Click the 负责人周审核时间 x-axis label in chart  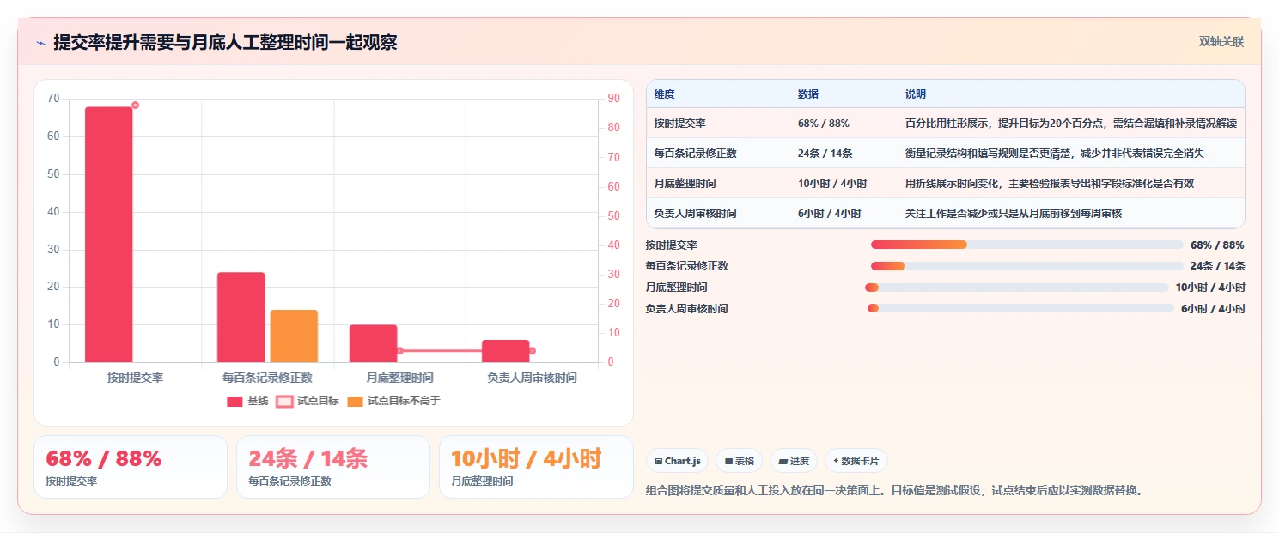click(x=532, y=378)
